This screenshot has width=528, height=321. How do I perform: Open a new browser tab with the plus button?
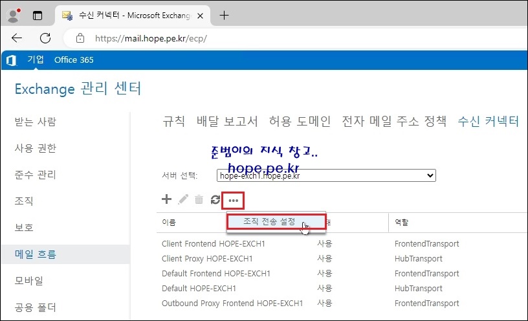coord(224,15)
